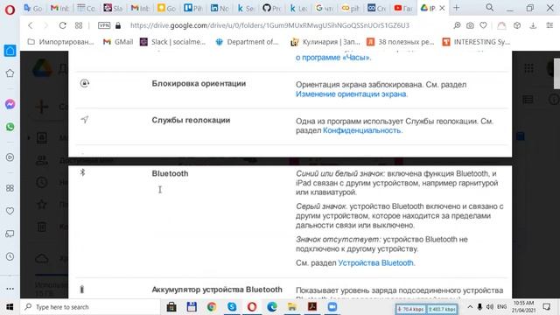Switch to the Slack tab
The height and width of the screenshot is (315, 560).
pyautogui.click(x=113, y=8)
